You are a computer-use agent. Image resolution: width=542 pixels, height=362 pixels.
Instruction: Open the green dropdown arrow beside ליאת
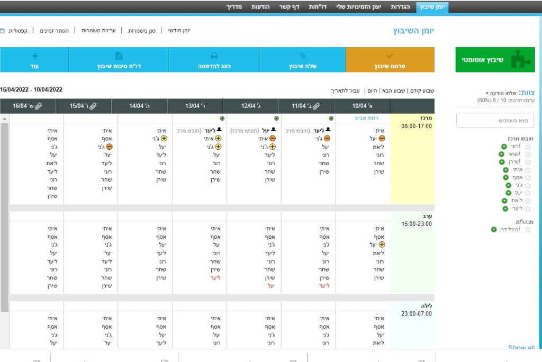click(504, 201)
